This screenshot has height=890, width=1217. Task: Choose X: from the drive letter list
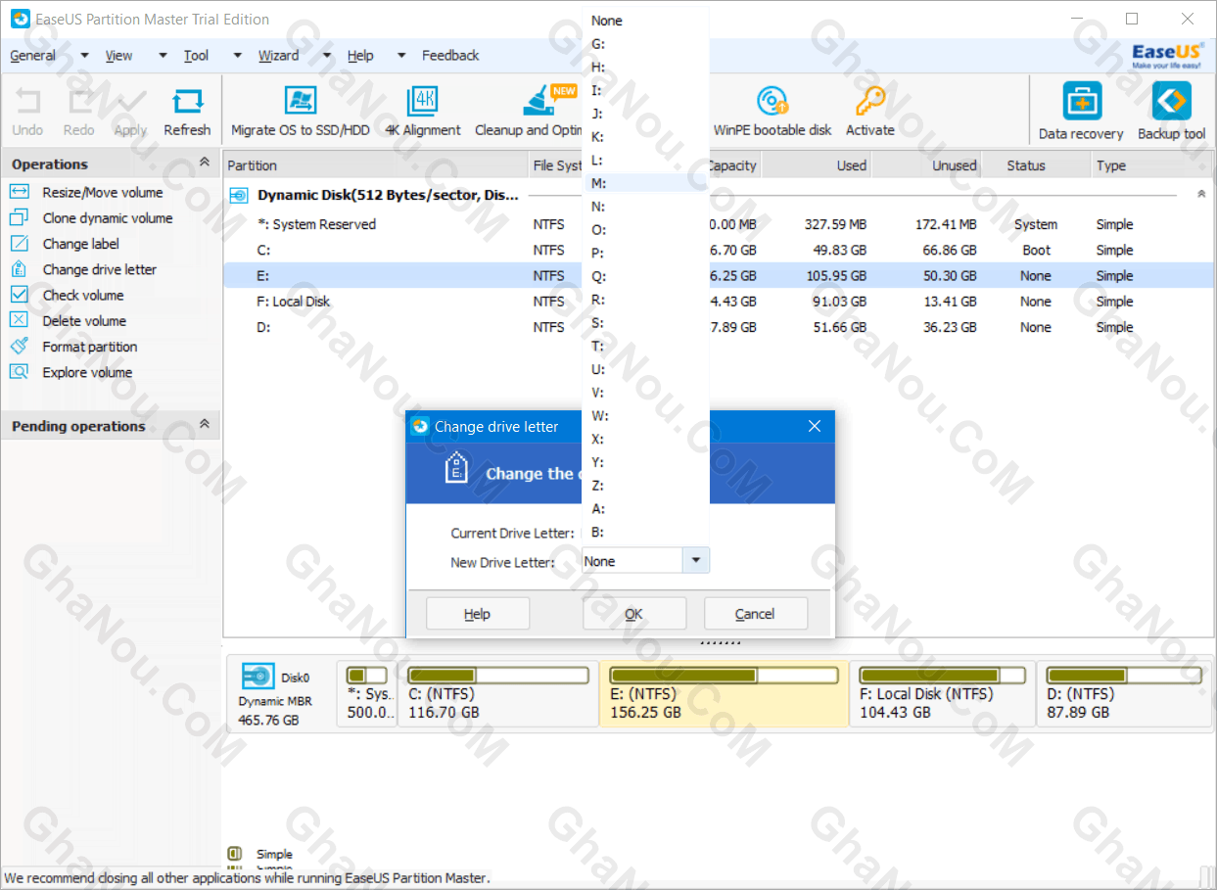tap(646, 440)
